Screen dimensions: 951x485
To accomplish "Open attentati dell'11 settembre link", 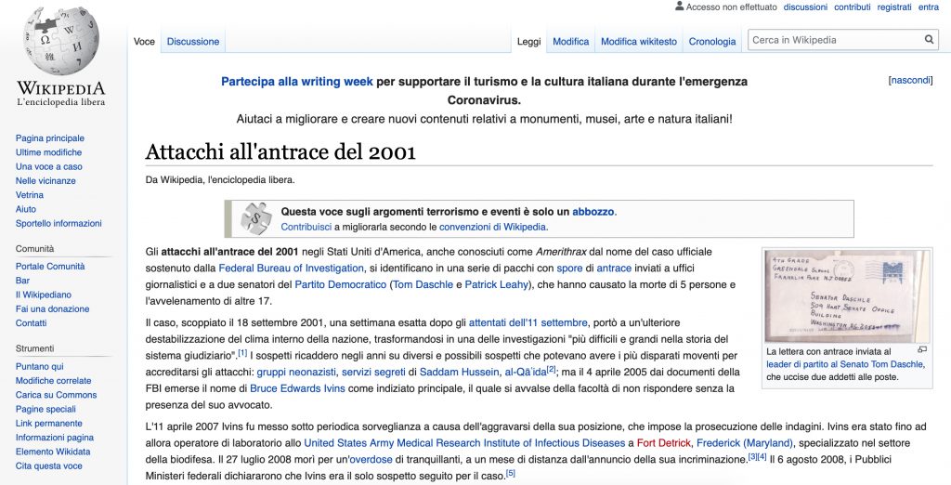I will click(x=528, y=322).
